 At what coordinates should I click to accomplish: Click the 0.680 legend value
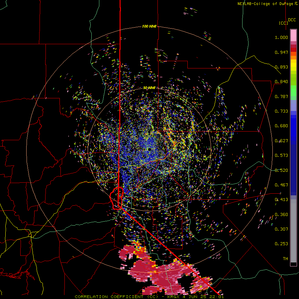pos(281,126)
